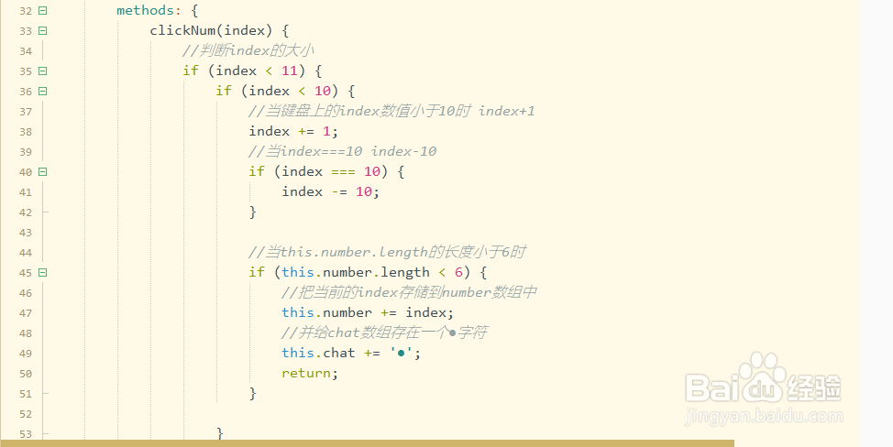Click the '●' string literal on line 49
Image resolution: width=893 pixels, height=447 pixels.
pos(401,354)
